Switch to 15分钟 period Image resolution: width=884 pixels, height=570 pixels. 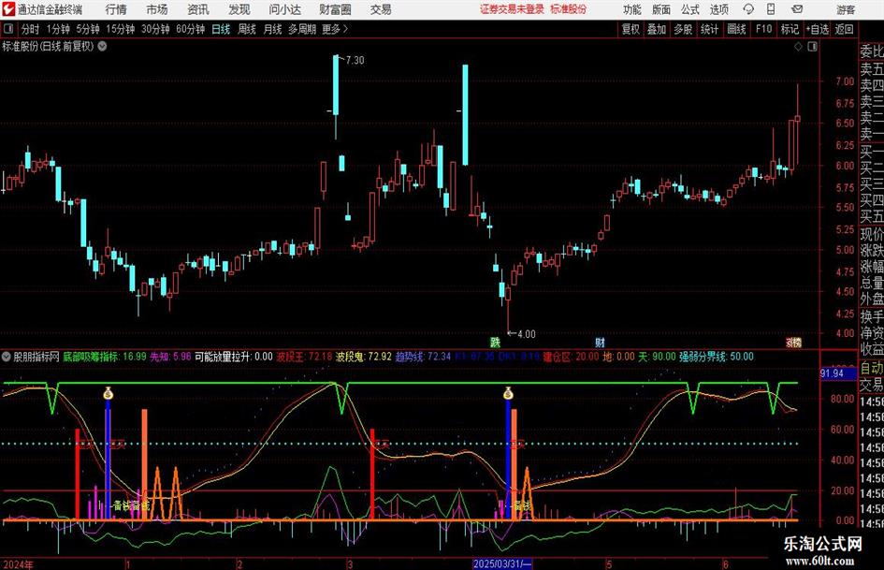click(x=120, y=29)
